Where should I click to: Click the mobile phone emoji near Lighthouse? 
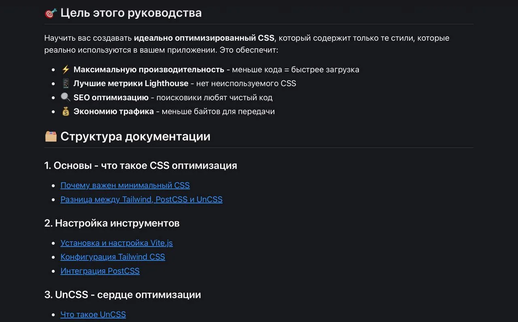click(66, 84)
